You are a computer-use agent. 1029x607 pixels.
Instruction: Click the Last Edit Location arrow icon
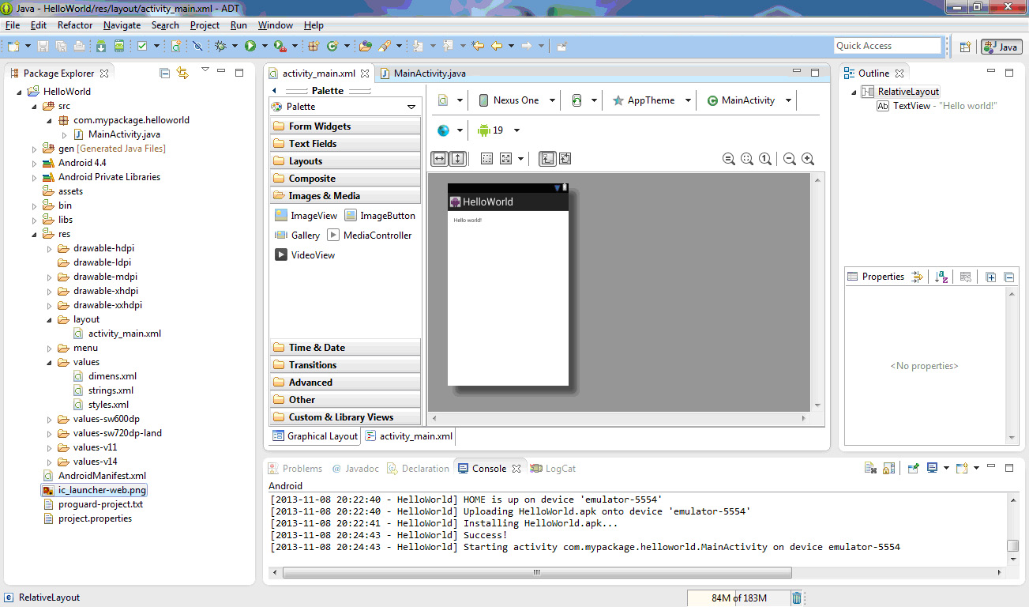tap(478, 46)
